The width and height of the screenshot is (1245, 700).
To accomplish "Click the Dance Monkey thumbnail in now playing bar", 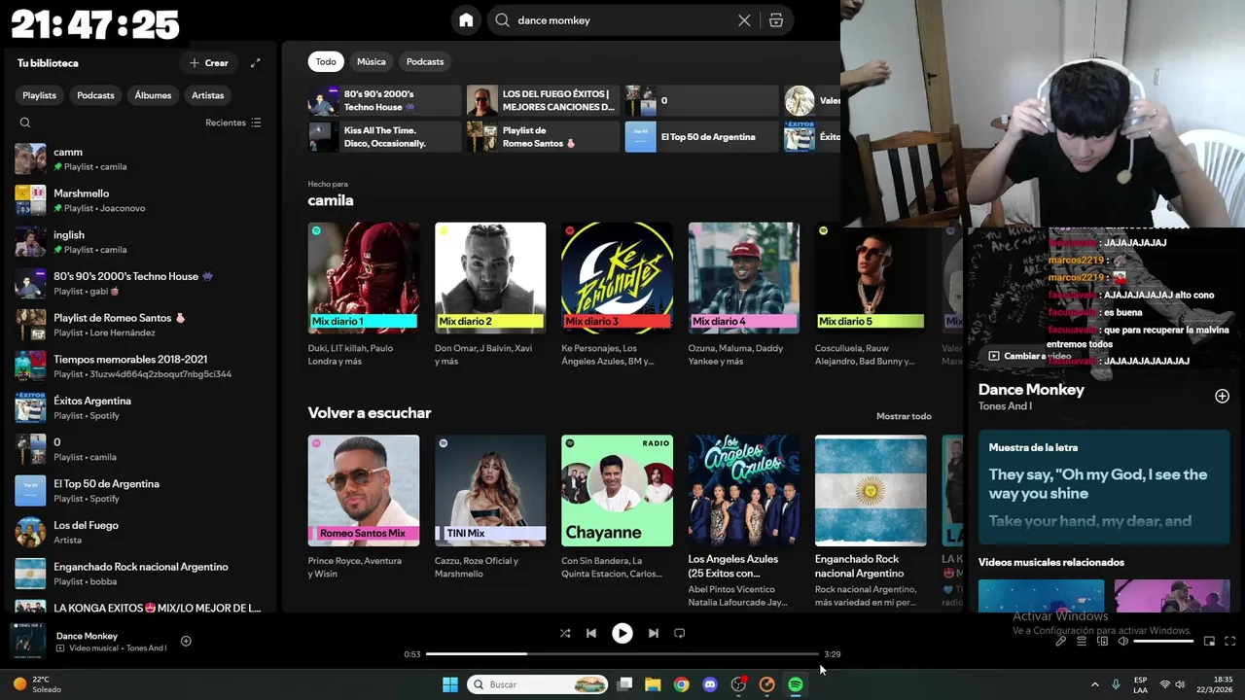I will (27, 641).
